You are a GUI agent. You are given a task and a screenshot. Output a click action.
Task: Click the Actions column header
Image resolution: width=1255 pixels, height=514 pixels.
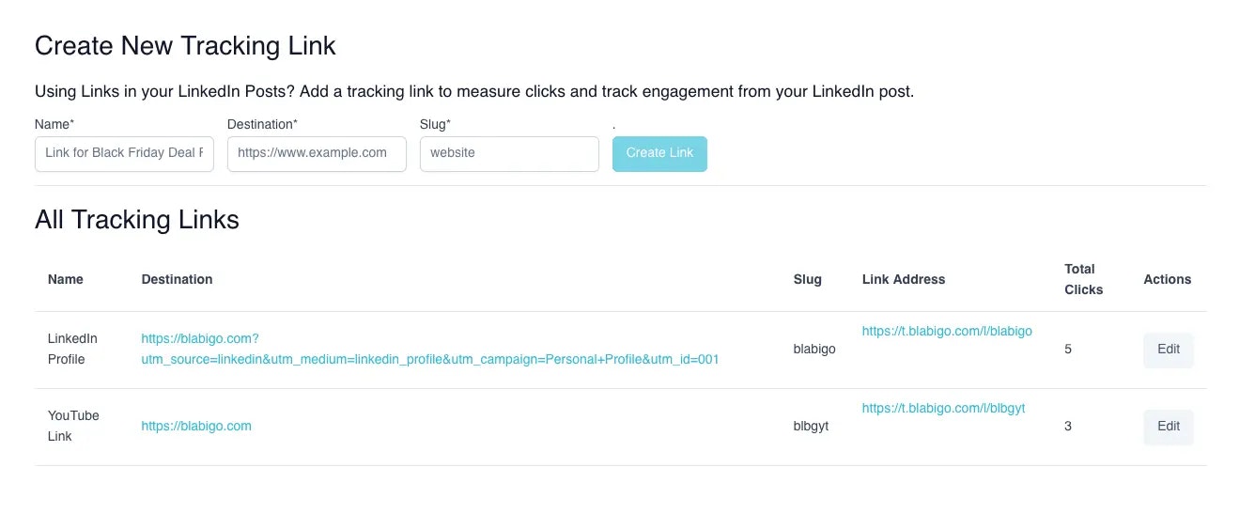1167,279
